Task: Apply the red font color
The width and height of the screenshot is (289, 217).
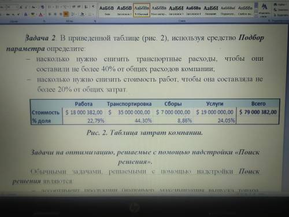Action: tap(40, 14)
